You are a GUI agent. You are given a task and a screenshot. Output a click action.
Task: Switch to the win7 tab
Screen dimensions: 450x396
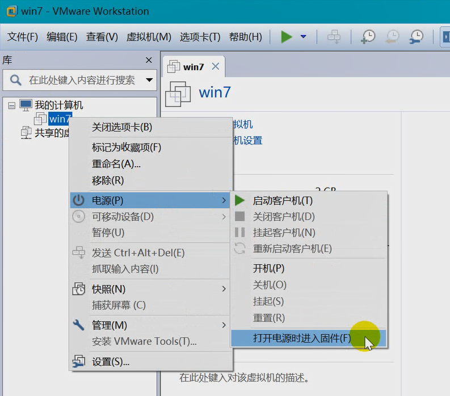click(x=194, y=67)
